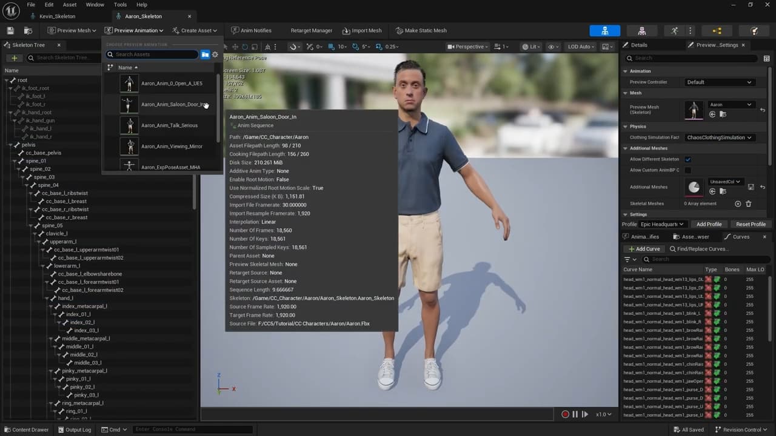The height and width of the screenshot is (436, 776).
Task: Click the Add Curve button
Action: tap(644, 248)
